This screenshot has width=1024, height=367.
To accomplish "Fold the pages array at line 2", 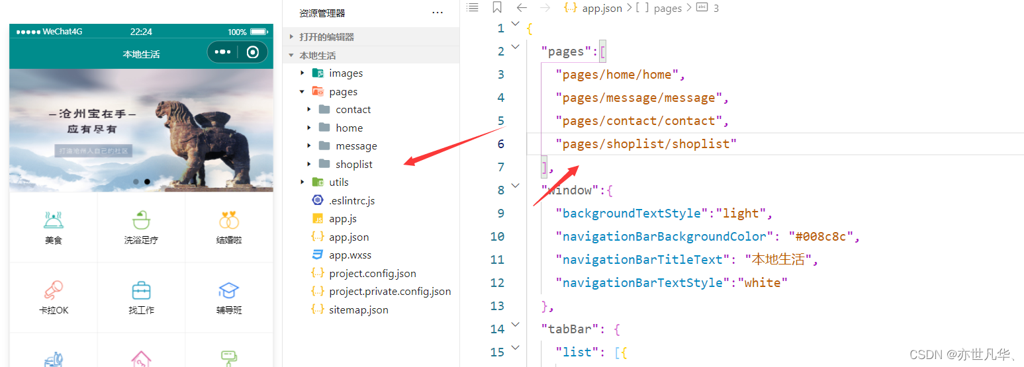I will coord(516,48).
